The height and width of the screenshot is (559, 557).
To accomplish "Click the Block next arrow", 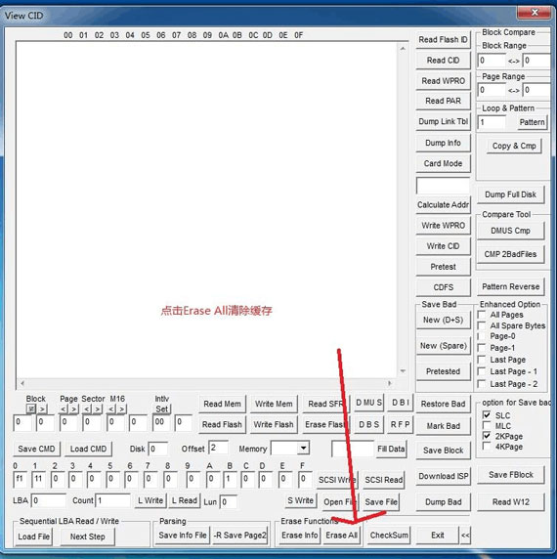I will coord(42,409).
